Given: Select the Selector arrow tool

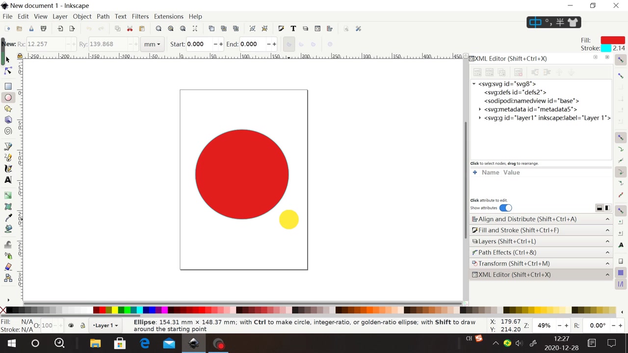Looking at the screenshot, I should click(x=7, y=59).
